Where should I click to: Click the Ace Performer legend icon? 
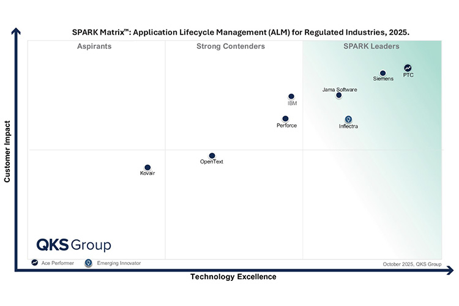tap(35, 263)
